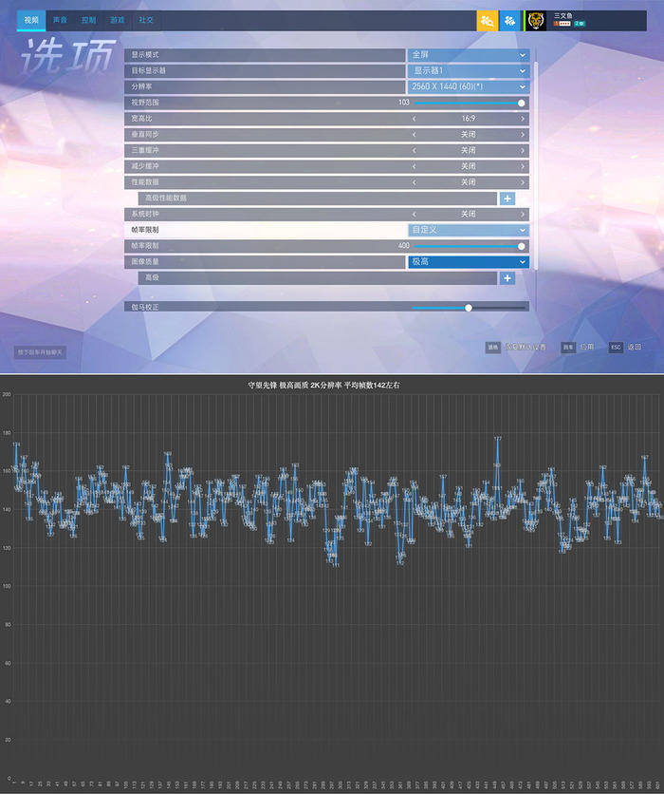Switch to the 社交 (Social) tab
664x794 pixels.
coord(146,20)
